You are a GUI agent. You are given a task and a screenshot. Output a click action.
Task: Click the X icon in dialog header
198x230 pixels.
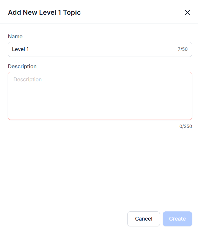point(187,12)
